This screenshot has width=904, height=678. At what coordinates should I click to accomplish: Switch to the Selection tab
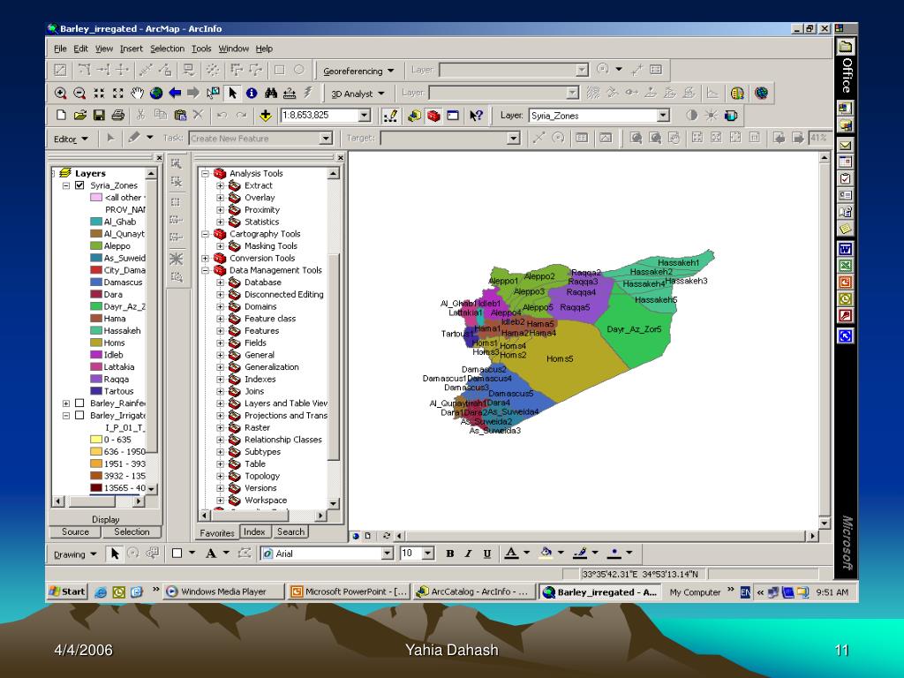(132, 531)
